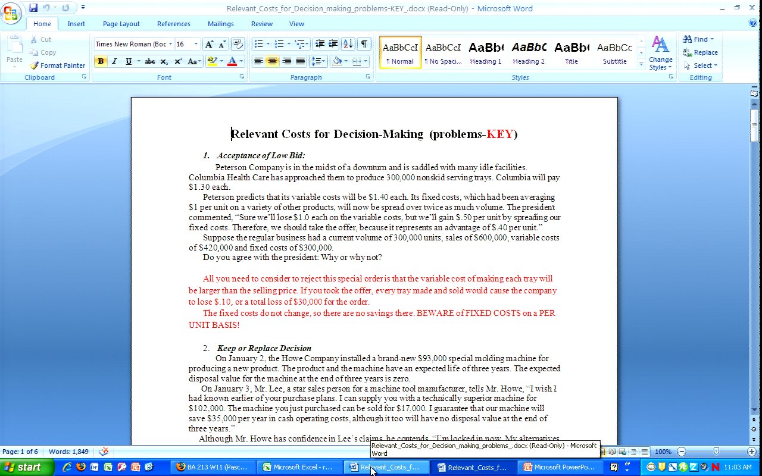Switch to the Page Layout tab

tap(121, 24)
